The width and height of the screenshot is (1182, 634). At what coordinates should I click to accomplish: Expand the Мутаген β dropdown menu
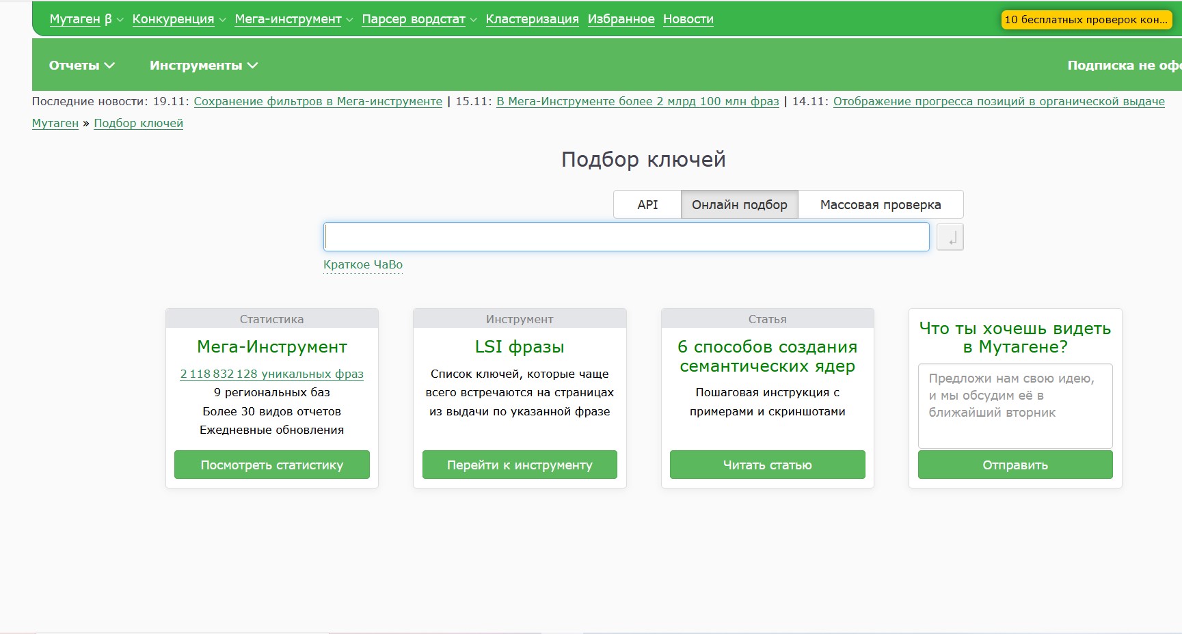(85, 19)
